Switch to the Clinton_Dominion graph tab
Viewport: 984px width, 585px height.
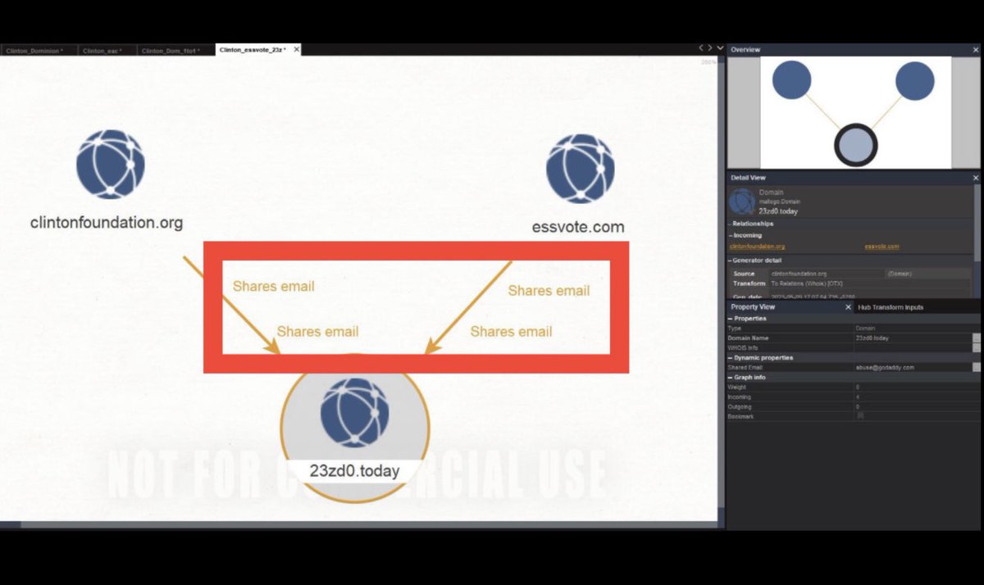tap(34, 51)
